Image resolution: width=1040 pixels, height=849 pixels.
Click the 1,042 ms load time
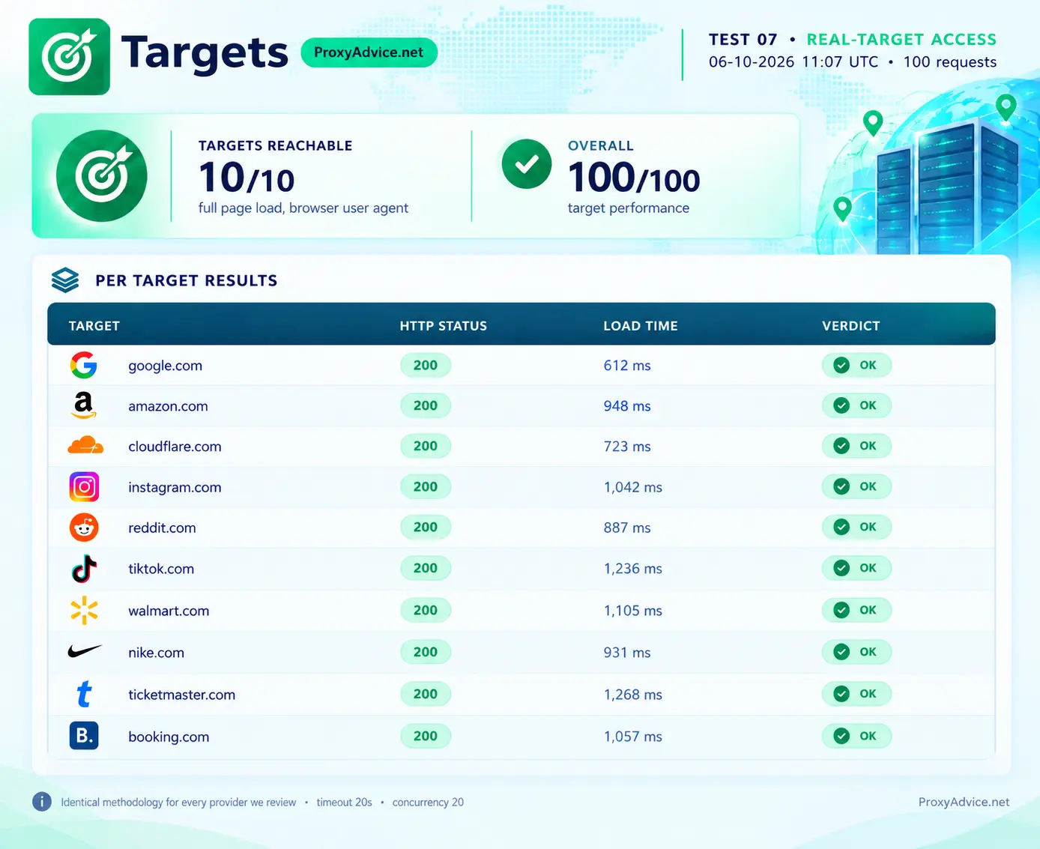point(633,487)
